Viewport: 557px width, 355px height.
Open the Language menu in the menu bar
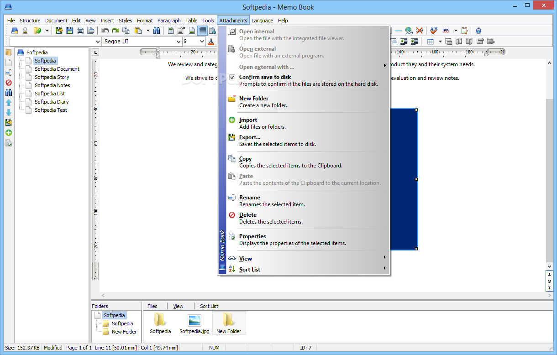tap(263, 21)
